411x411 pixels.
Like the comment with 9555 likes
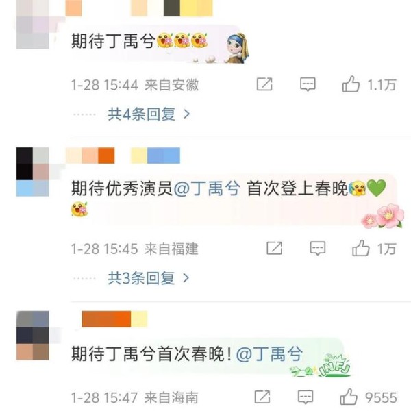coord(349,397)
